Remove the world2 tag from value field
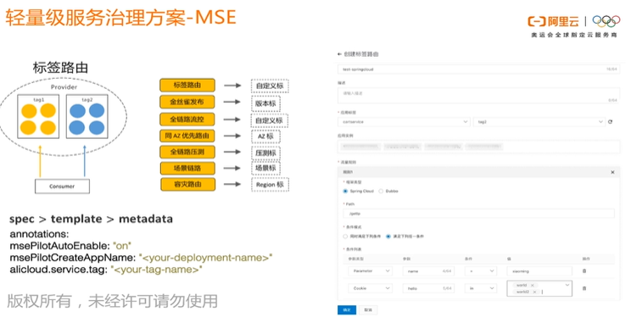This screenshot has width=631, height=317. click(535, 292)
